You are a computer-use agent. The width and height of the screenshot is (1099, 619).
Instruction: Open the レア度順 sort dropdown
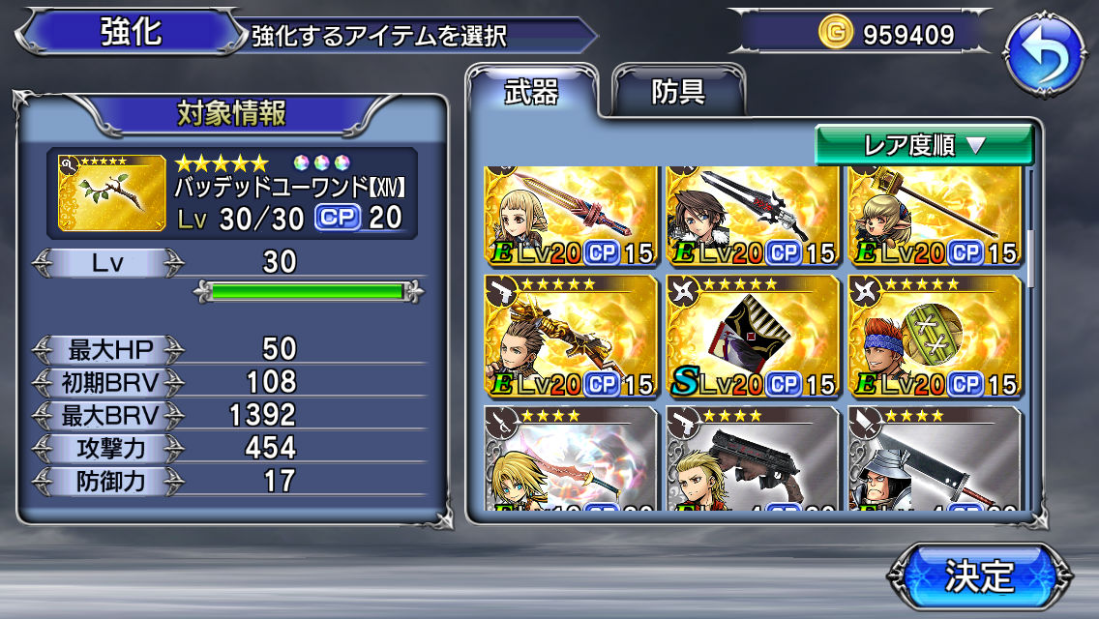[x=924, y=145]
